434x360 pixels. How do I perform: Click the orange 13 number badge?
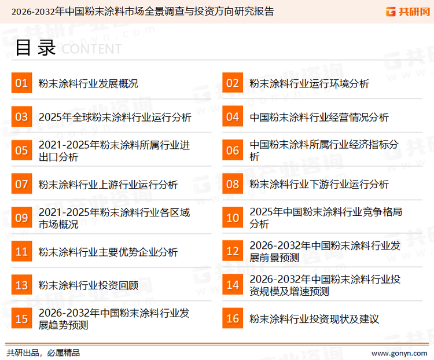coord(21,285)
